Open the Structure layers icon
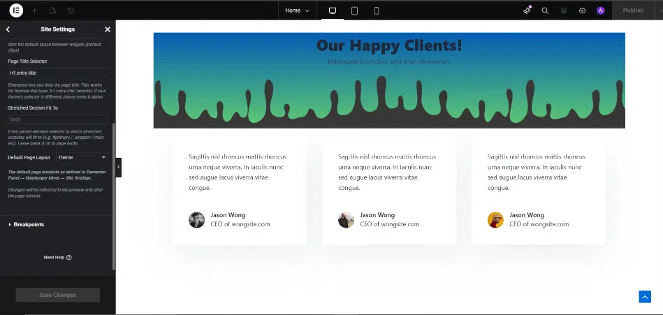Viewport: 663px width, 315px height. tap(564, 10)
